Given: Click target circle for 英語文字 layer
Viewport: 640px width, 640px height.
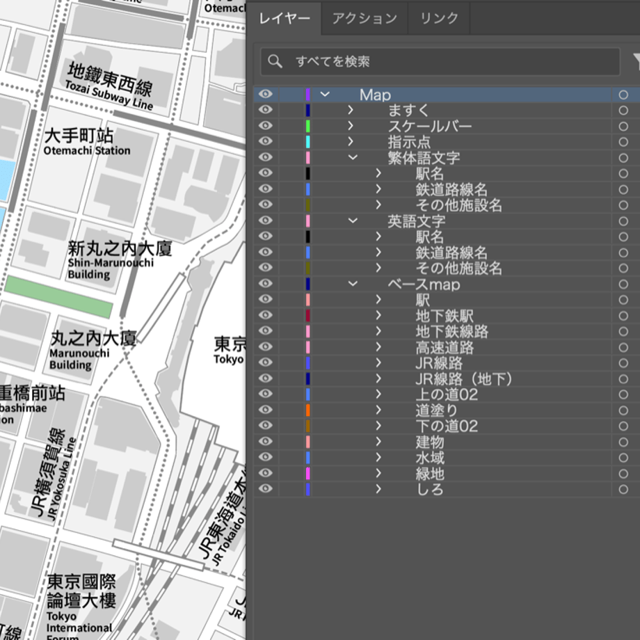Looking at the screenshot, I should [x=623, y=221].
